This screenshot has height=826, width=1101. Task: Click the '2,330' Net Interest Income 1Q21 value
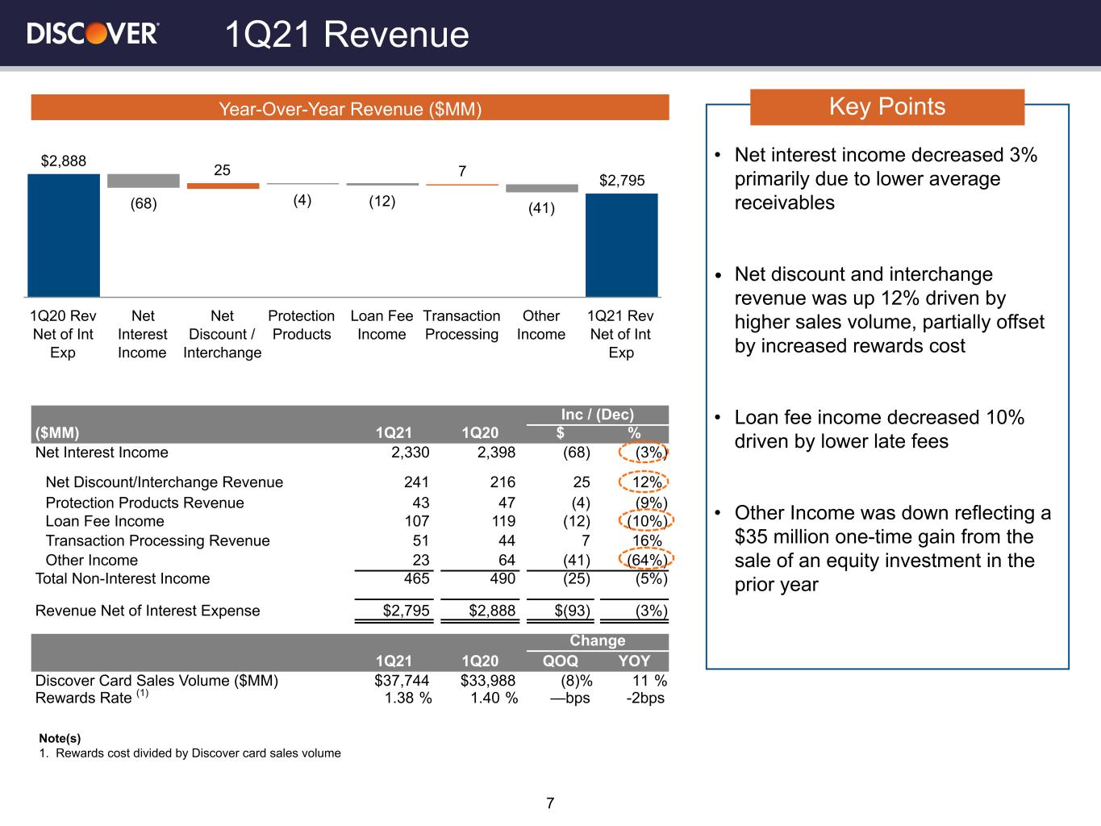[x=411, y=453]
